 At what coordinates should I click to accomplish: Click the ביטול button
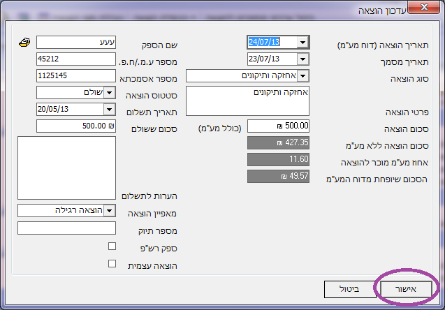[350, 289]
